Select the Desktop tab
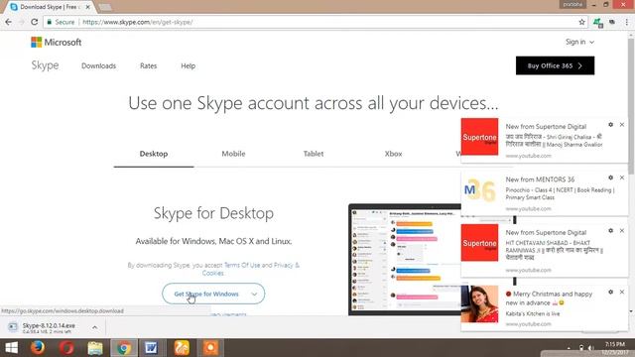Screen dimensions: 635x357 point(154,154)
